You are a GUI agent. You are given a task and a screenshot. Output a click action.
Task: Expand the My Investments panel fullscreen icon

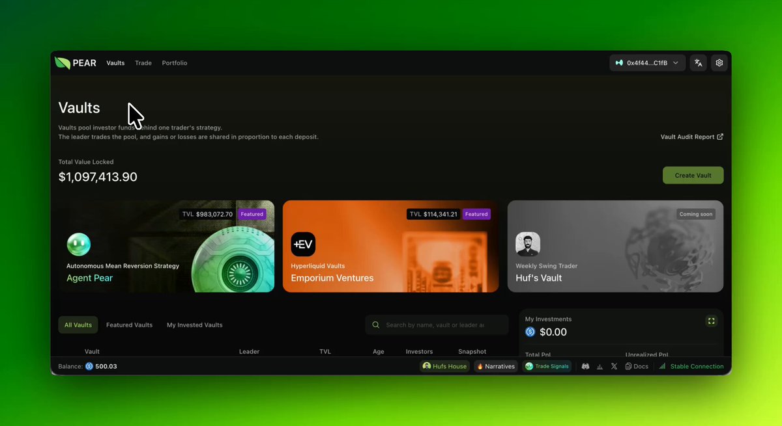click(711, 321)
